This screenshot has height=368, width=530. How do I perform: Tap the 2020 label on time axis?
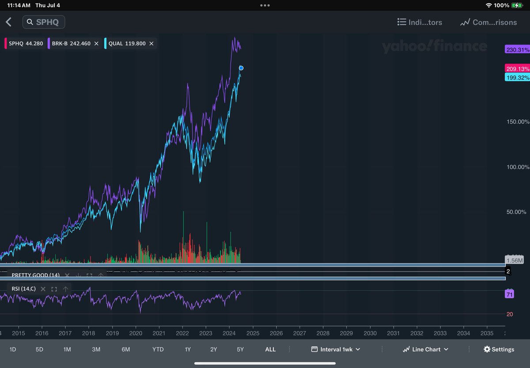click(x=136, y=333)
